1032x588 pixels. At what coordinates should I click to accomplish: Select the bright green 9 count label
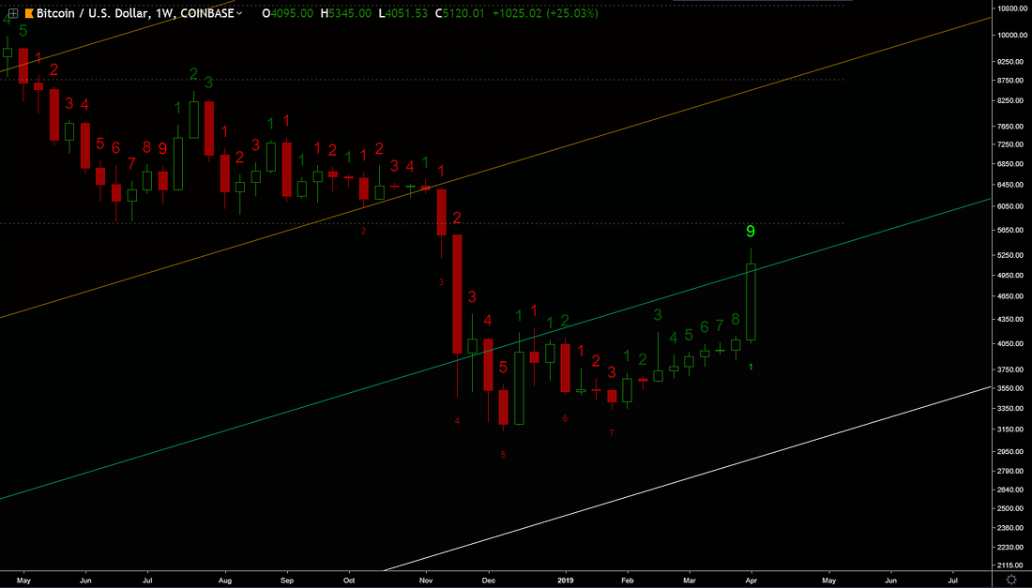[x=750, y=231]
